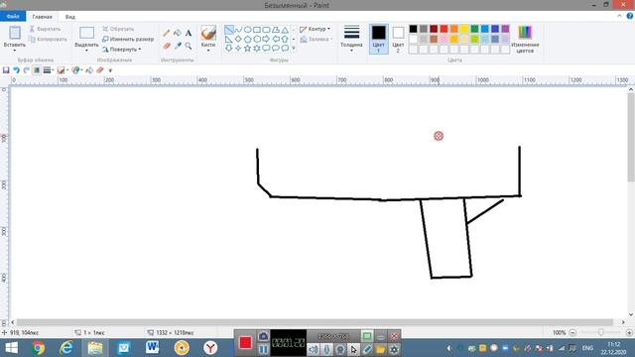Stop recording with the red square button
This screenshot has width=635, height=357.
(x=245, y=343)
